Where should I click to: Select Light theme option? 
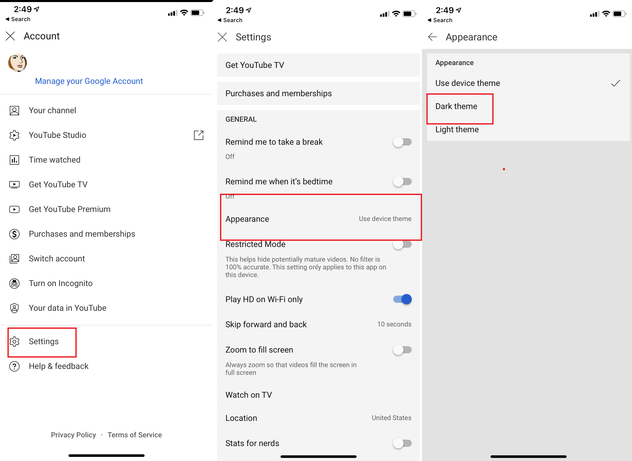coord(457,129)
